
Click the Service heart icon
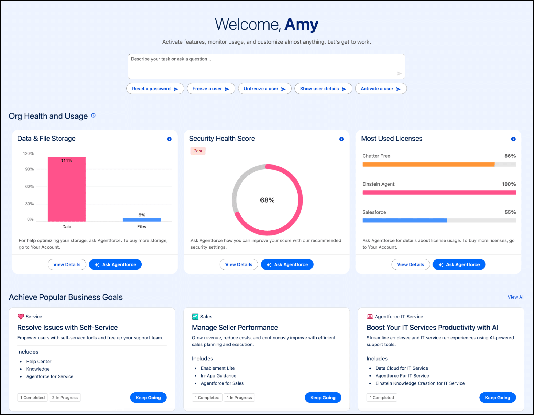coord(21,317)
